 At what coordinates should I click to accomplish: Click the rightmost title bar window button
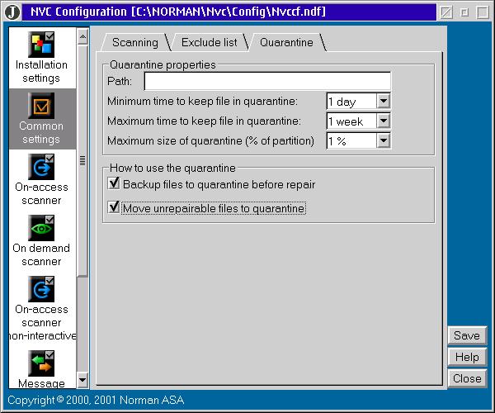[x=483, y=12]
